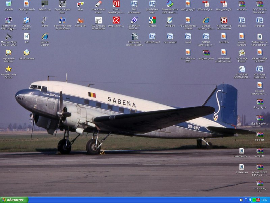Launch VSO Image Resizer
The image size is (270, 203).
242,53
